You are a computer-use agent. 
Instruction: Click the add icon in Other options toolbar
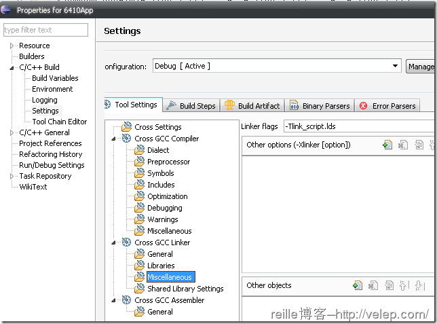click(x=387, y=145)
